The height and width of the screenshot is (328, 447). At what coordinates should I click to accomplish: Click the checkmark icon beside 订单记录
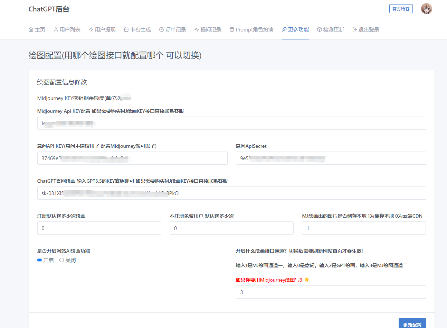click(161, 30)
